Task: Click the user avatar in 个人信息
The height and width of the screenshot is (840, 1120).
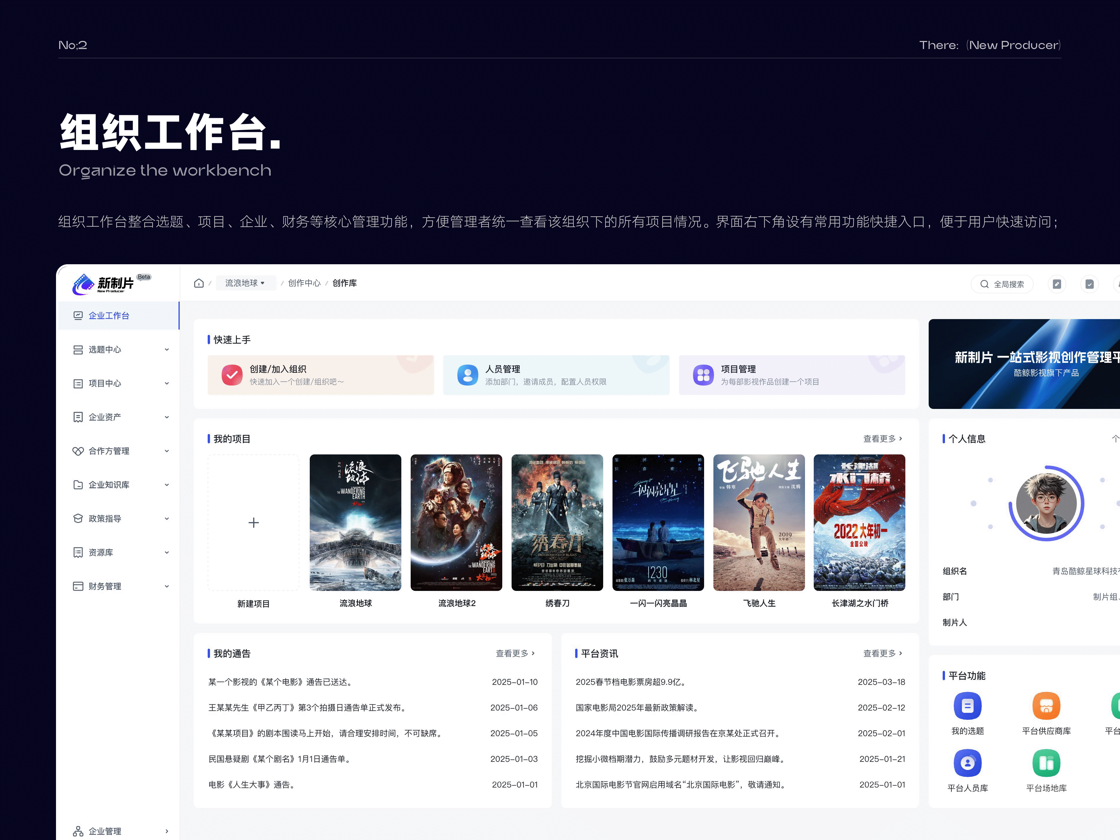Action: (x=1046, y=503)
